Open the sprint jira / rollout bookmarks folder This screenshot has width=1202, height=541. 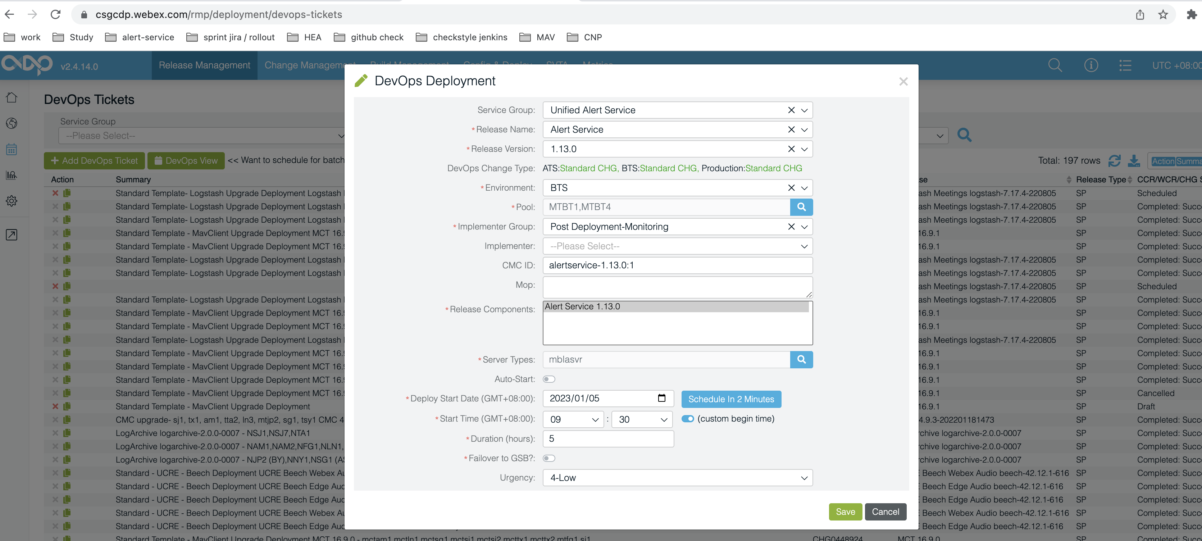231,37
